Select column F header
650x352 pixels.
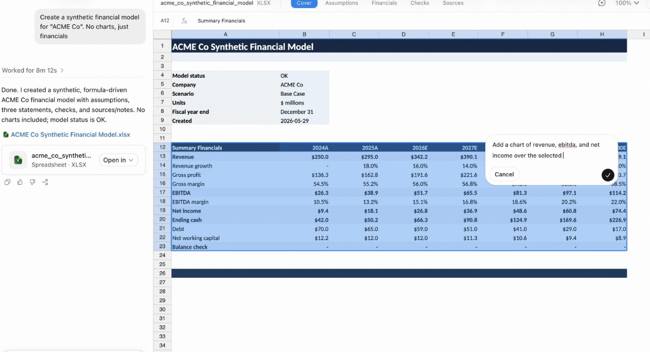tap(503, 34)
